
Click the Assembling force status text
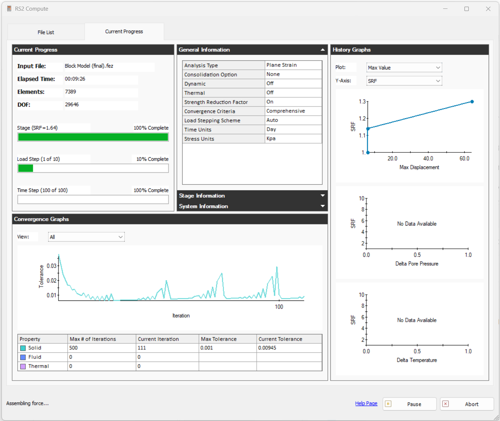pos(28,403)
